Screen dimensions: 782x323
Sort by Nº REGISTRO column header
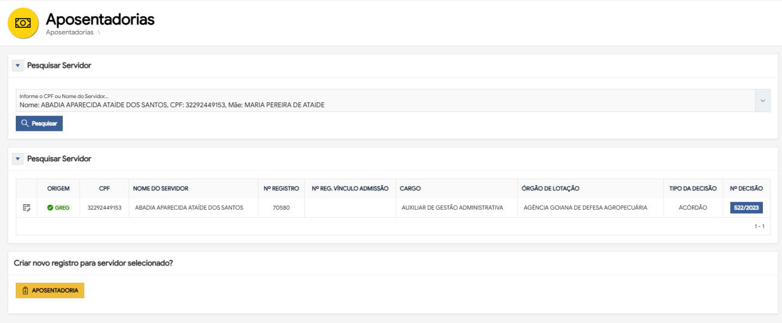click(281, 188)
